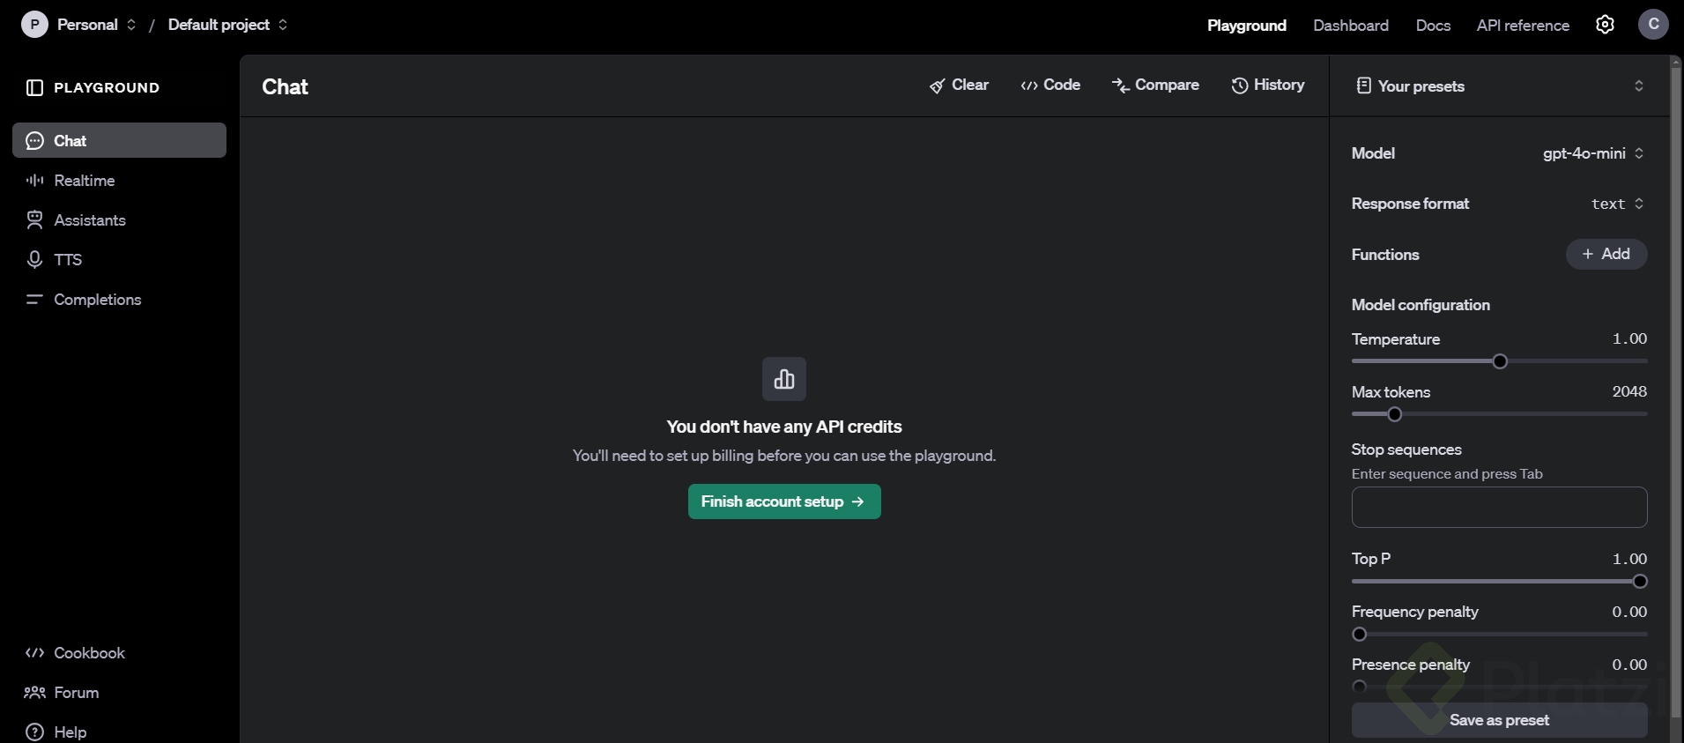The width and height of the screenshot is (1684, 743).
Task: Click the Completions lines icon
Action: point(35,300)
